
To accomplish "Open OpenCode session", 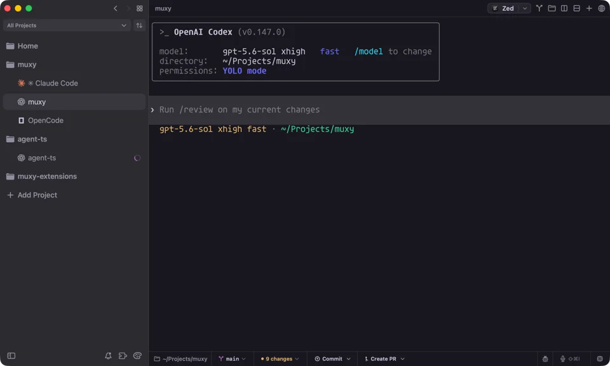I will (74, 121).
